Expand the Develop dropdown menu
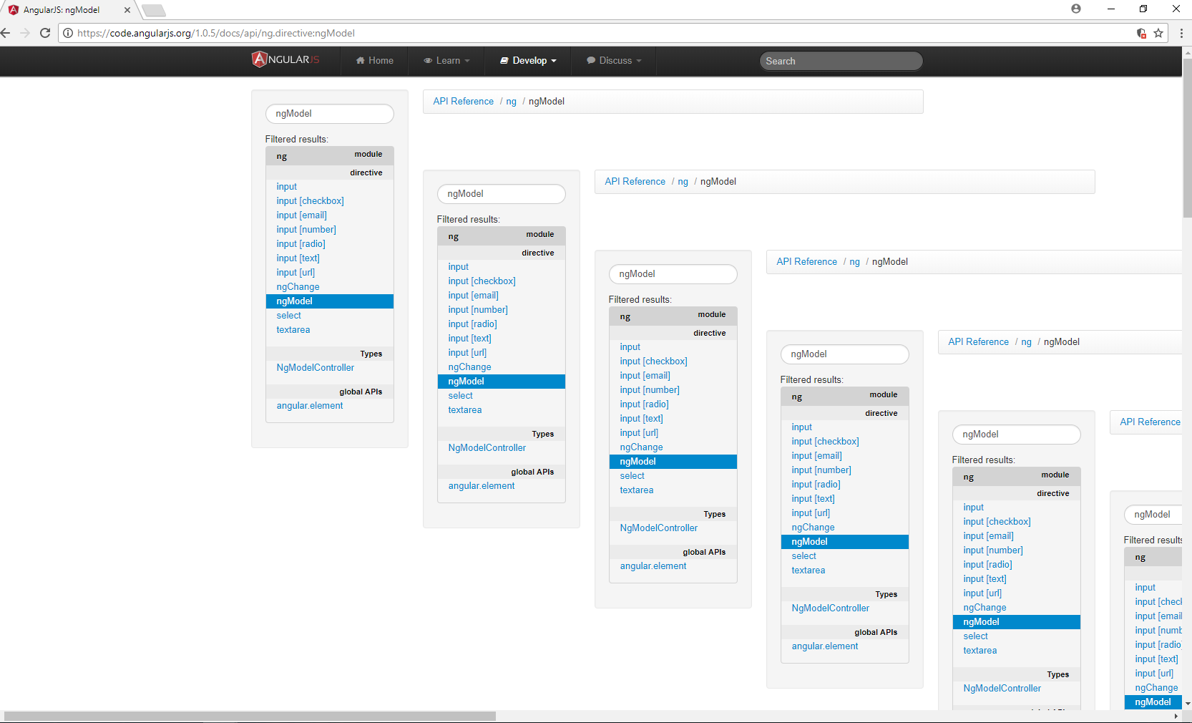The height and width of the screenshot is (723, 1192). coord(528,61)
